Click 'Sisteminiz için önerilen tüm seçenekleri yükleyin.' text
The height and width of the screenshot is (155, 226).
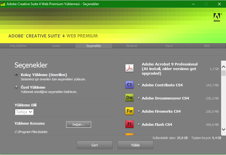53,79
